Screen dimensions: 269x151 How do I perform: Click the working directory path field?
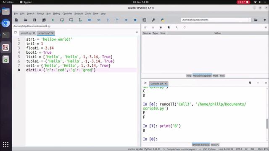(x=215, y=20)
